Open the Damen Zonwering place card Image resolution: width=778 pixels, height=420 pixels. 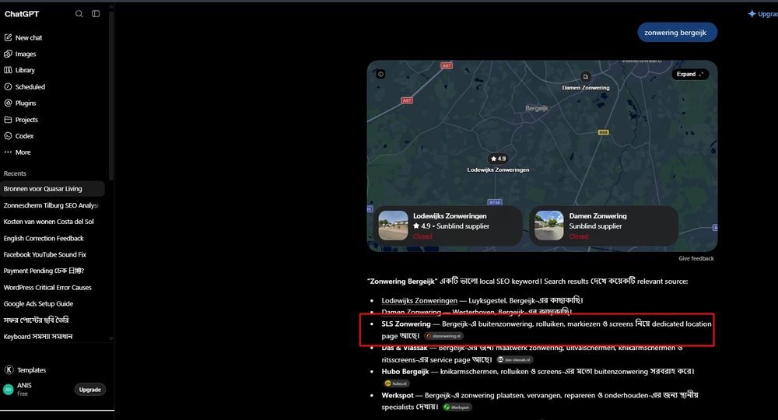click(604, 226)
